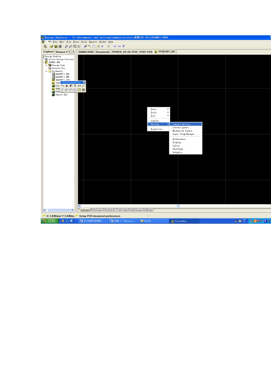Click the Zoom Area selection icon
Screen dimensions: 271x384
point(79,46)
